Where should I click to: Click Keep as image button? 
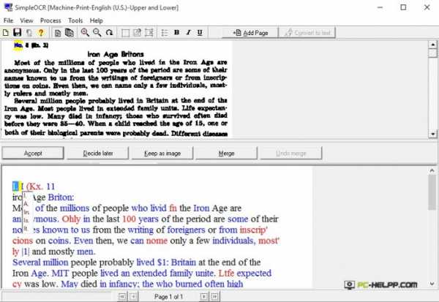(x=162, y=154)
